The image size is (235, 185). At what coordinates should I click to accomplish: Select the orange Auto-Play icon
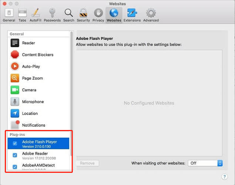[x=15, y=66]
